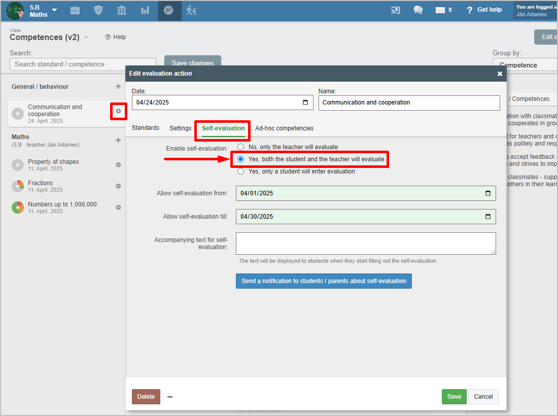Open the walking students icon
The width and height of the screenshot is (558, 416).
click(x=191, y=10)
